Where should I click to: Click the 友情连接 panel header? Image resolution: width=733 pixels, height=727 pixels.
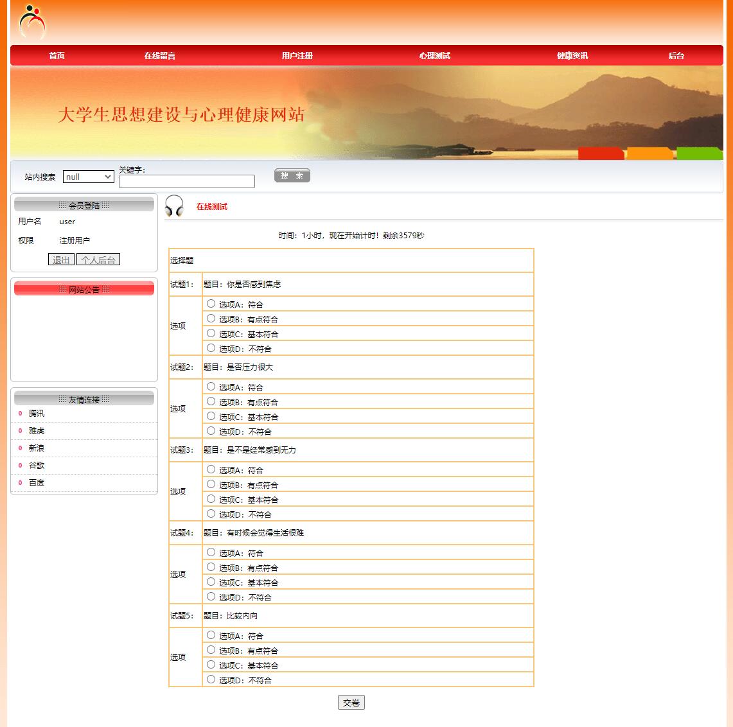tap(84, 398)
